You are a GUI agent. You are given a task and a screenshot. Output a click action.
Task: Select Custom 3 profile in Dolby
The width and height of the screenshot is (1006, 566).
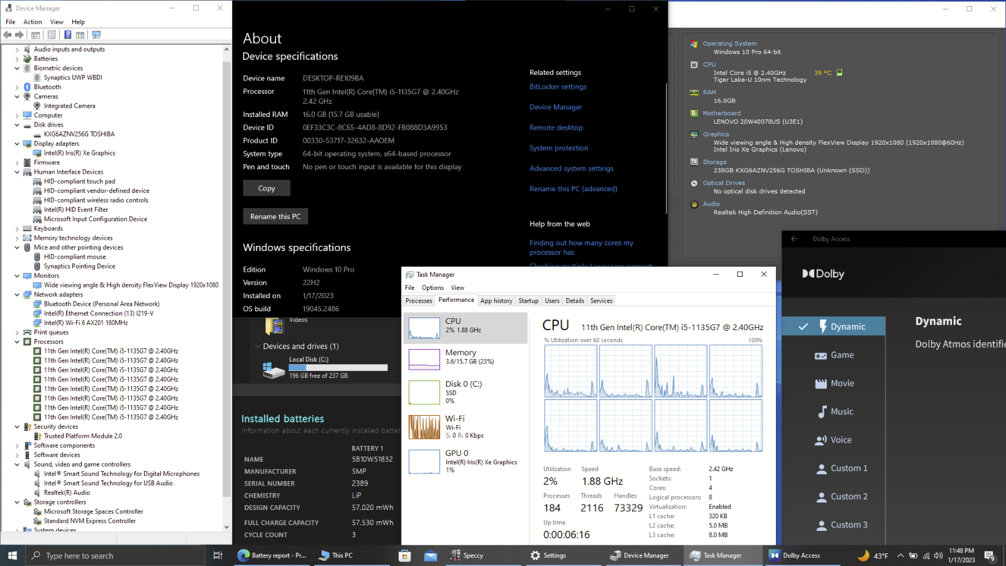[834, 524]
